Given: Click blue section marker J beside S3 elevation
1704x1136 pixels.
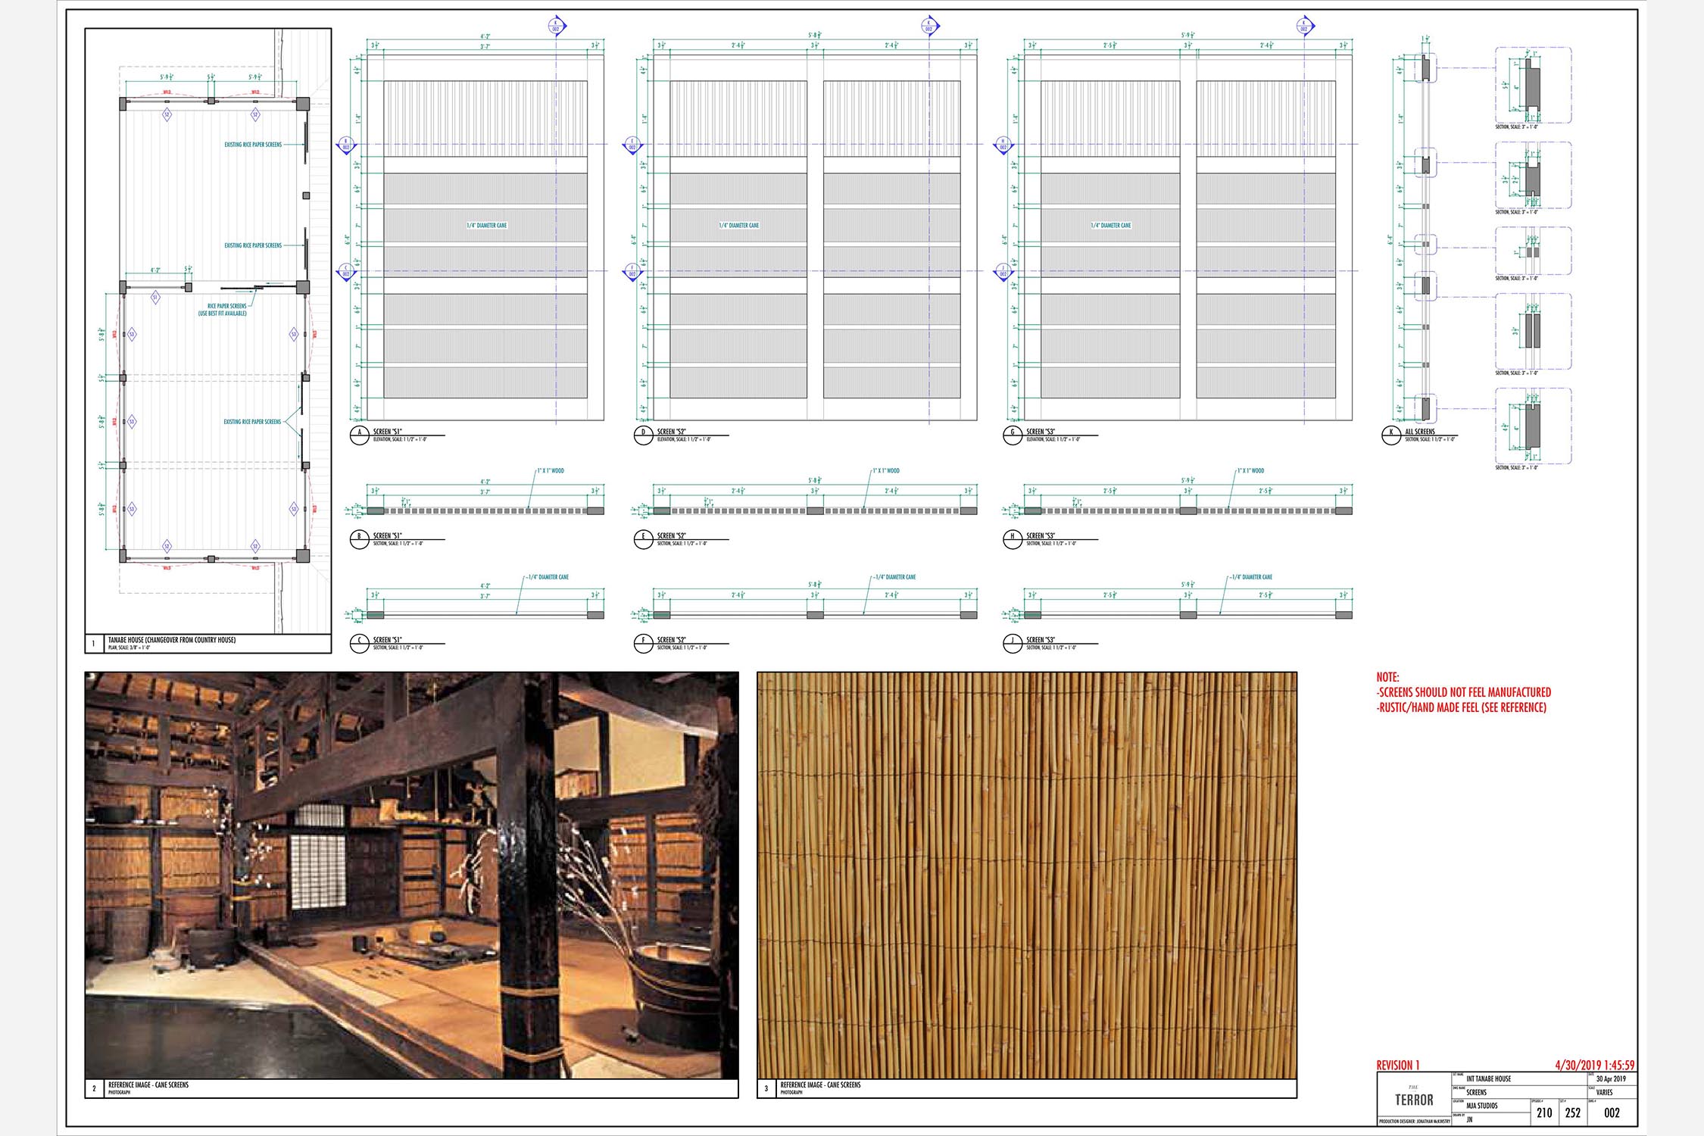Looking at the screenshot, I should (1003, 271).
